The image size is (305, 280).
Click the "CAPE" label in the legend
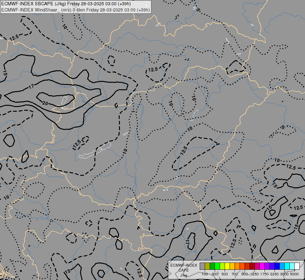click(183, 270)
